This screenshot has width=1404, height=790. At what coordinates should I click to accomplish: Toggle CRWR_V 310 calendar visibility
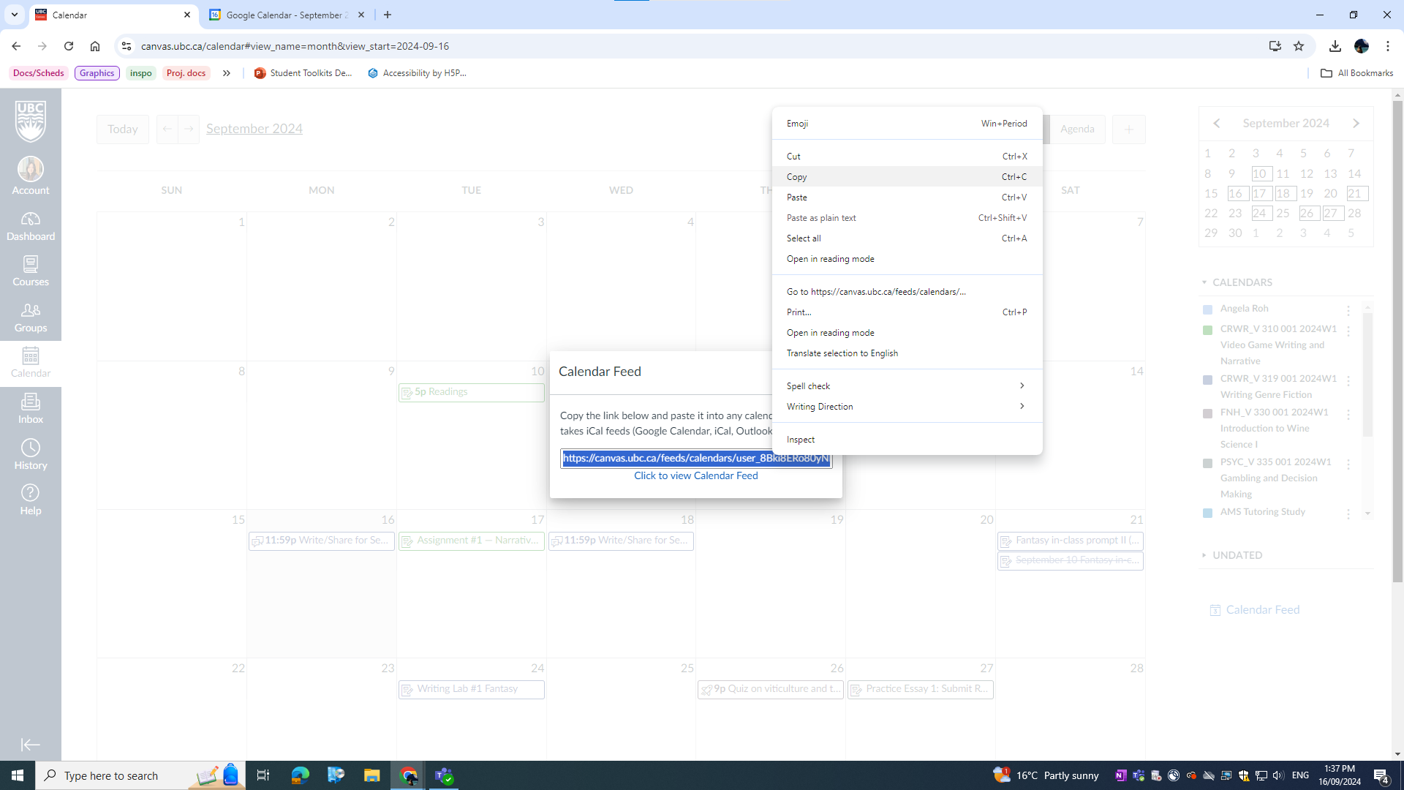coord(1207,330)
